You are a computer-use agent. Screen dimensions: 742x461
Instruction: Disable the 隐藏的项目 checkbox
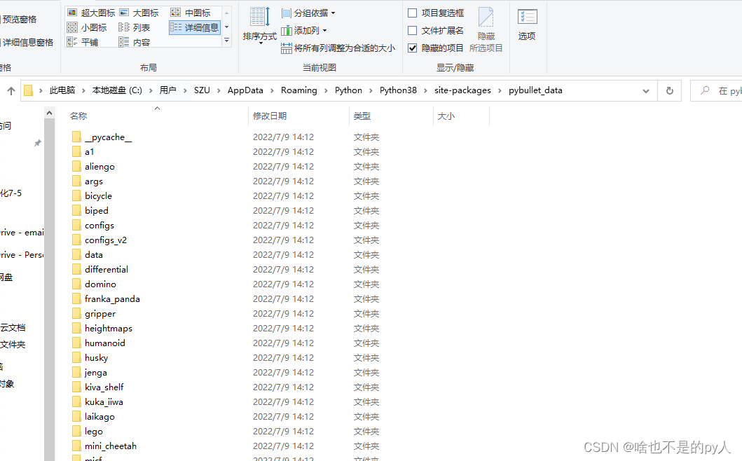pyautogui.click(x=413, y=48)
